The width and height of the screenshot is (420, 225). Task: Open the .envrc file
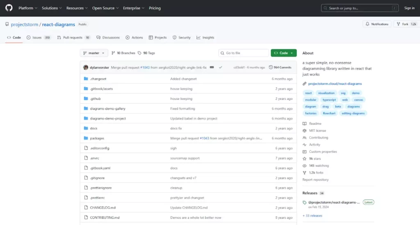point(95,158)
